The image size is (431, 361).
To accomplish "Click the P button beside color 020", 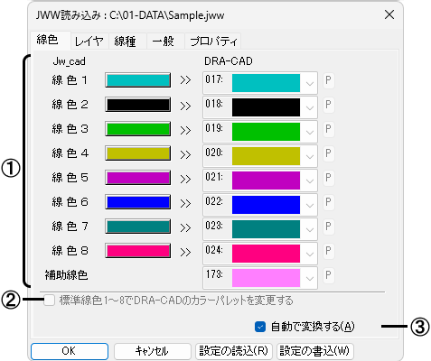I will click(x=329, y=153).
